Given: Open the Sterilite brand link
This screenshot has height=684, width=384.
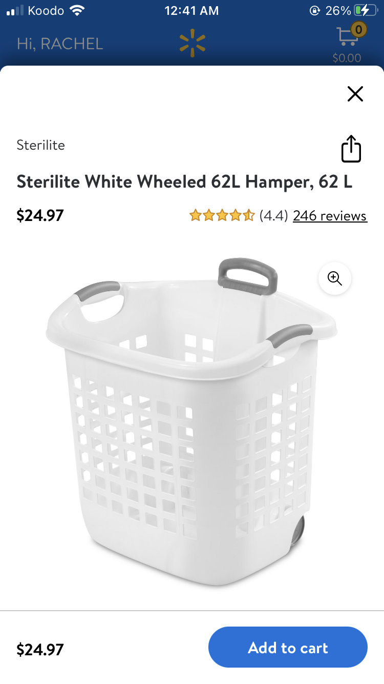Looking at the screenshot, I should [x=40, y=145].
